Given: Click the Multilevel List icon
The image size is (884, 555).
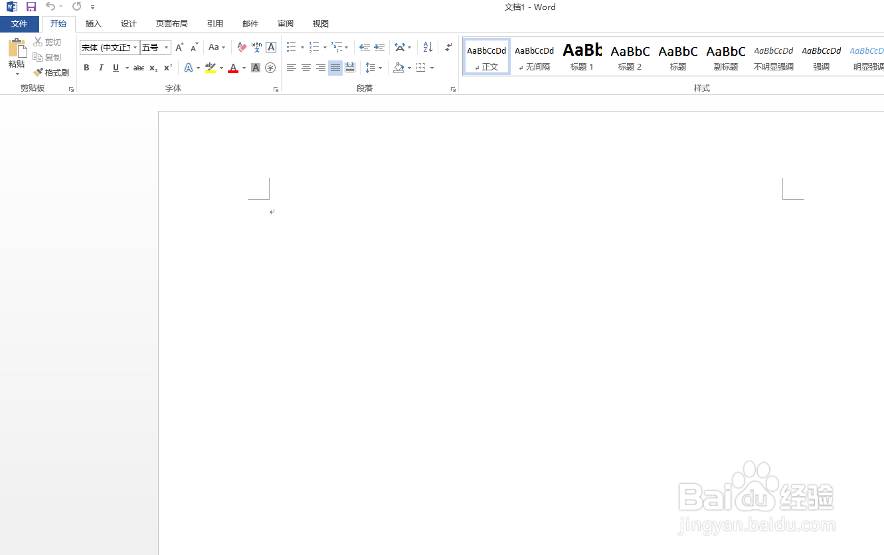Looking at the screenshot, I should tap(337, 47).
